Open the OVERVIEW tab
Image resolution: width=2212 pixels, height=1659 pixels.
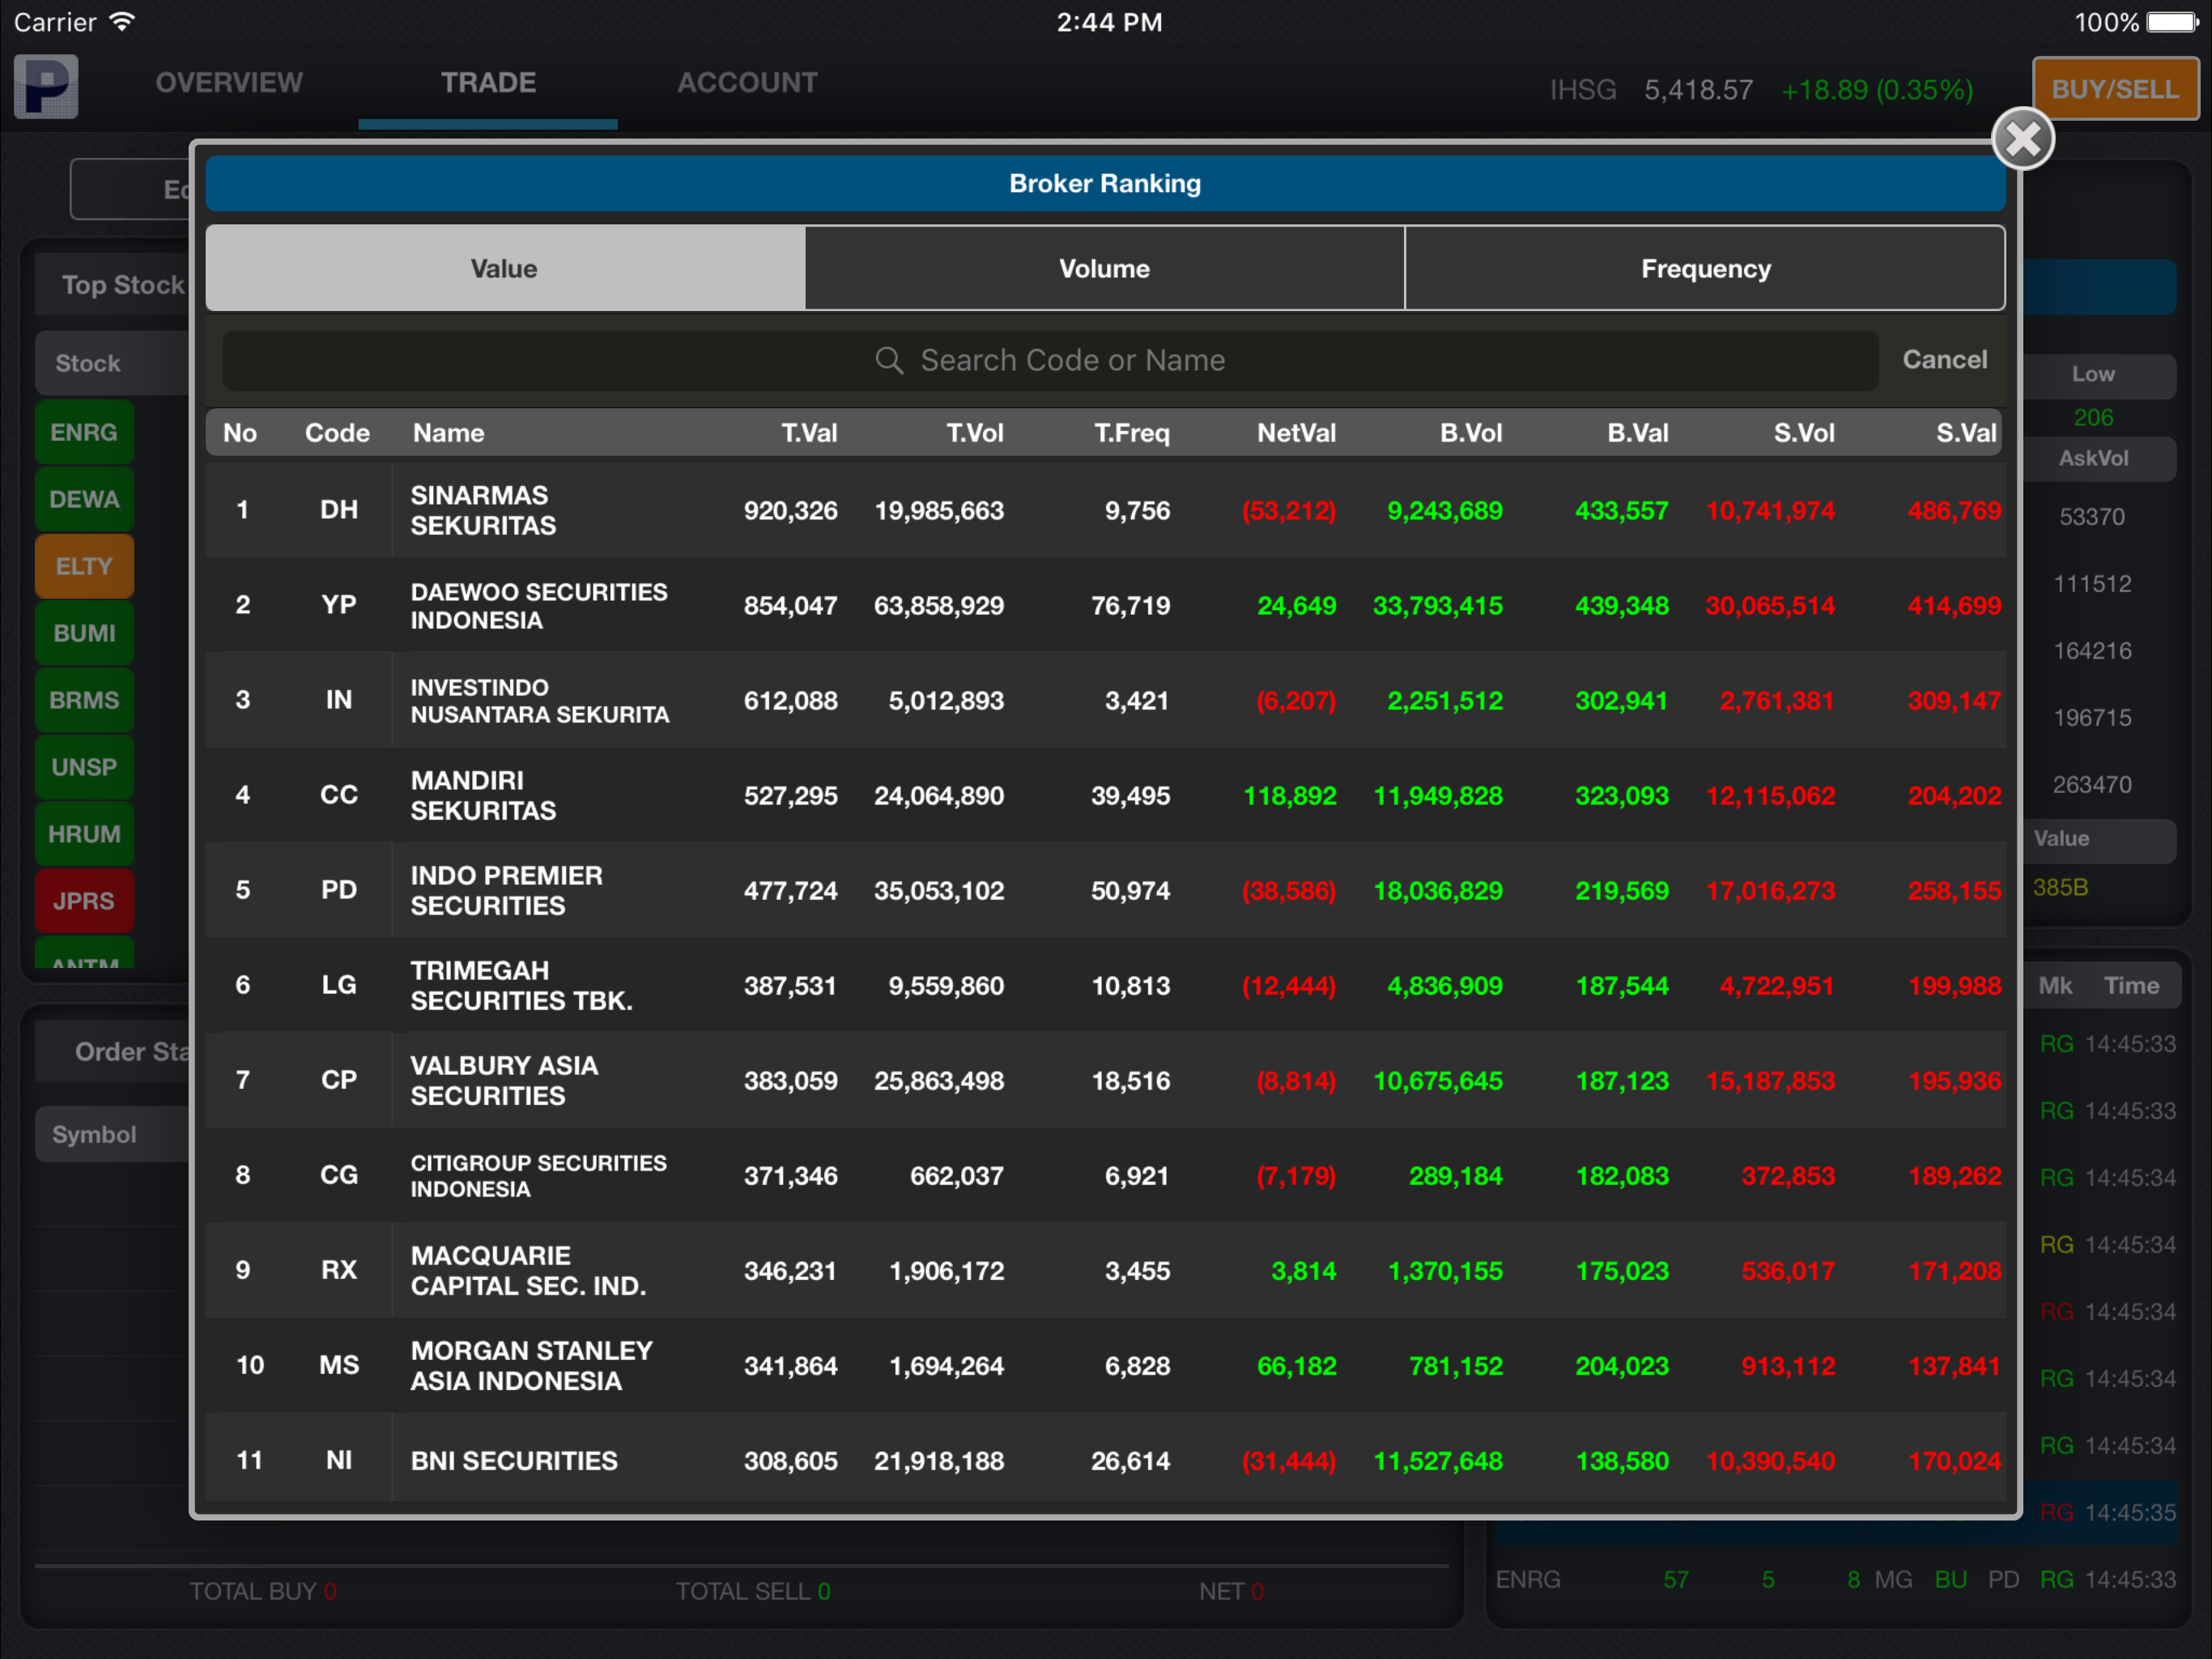tap(229, 83)
